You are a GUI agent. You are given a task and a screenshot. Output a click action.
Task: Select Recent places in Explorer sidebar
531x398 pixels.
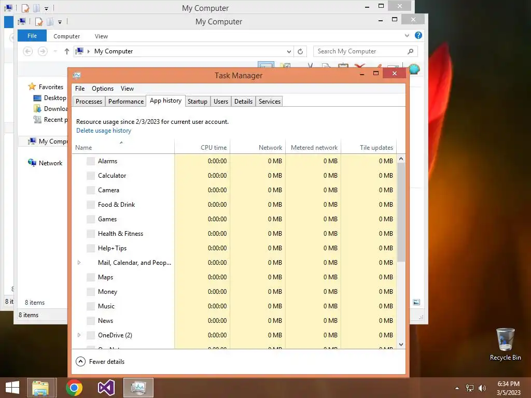click(50, 120)
